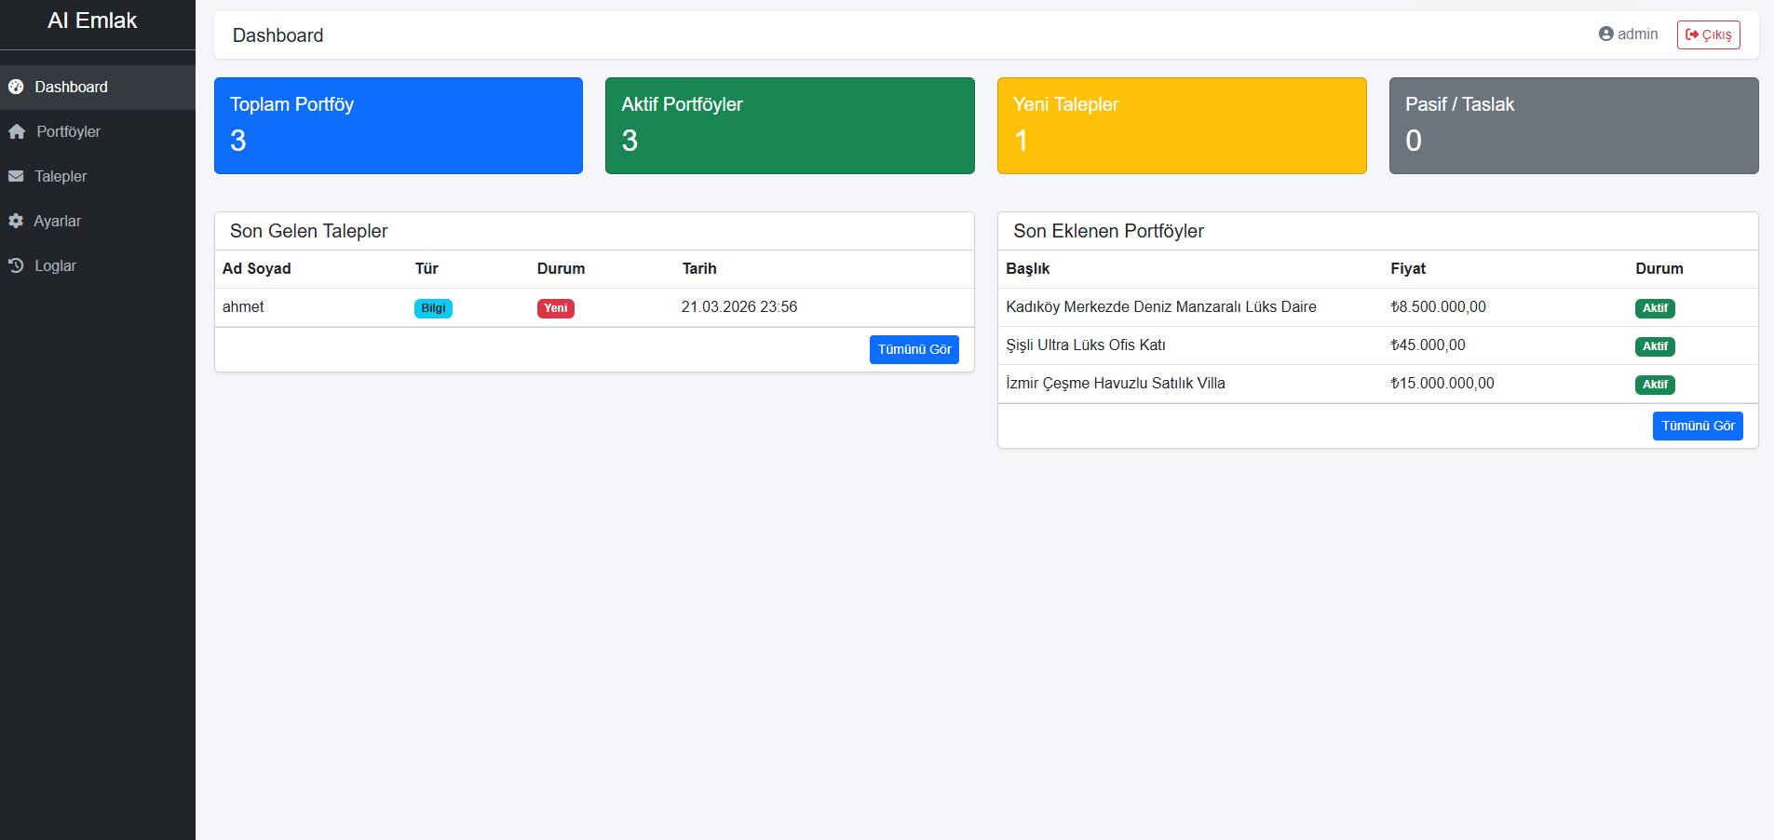Click the Talepler envelope icon
Screen dimensions: 1774x840
(16, 176)
